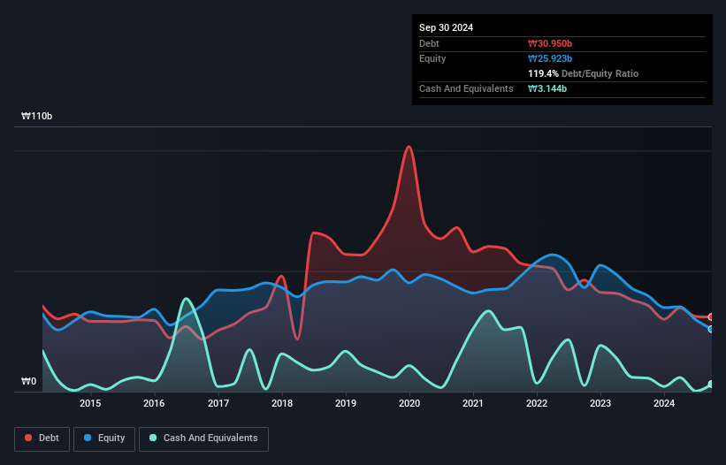Click the 2019 x-axis label
Screen dimensions: 726x465
(x=346, y=403)
